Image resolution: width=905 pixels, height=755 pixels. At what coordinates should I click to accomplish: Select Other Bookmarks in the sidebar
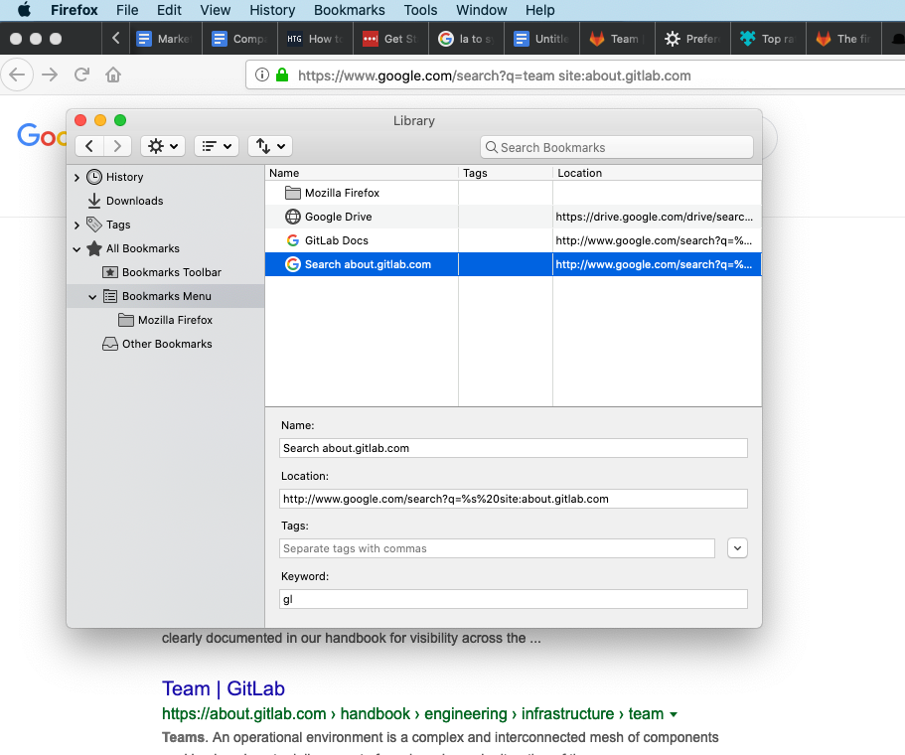pos(167,344)
